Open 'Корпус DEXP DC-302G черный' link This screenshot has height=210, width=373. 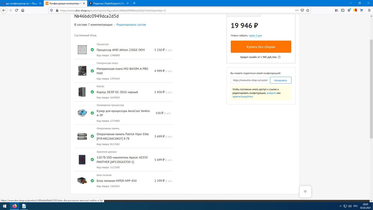117,92
